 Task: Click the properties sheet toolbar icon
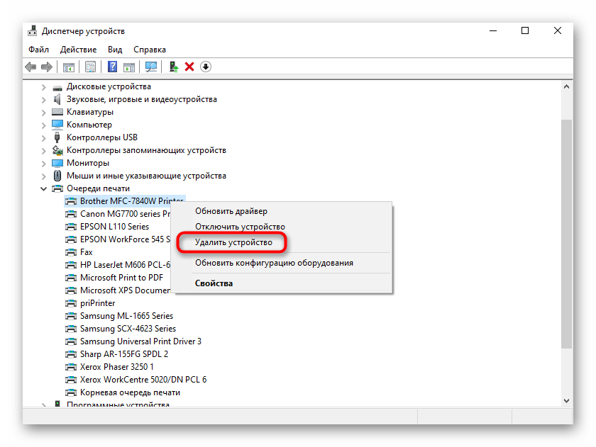pos(90,67)
